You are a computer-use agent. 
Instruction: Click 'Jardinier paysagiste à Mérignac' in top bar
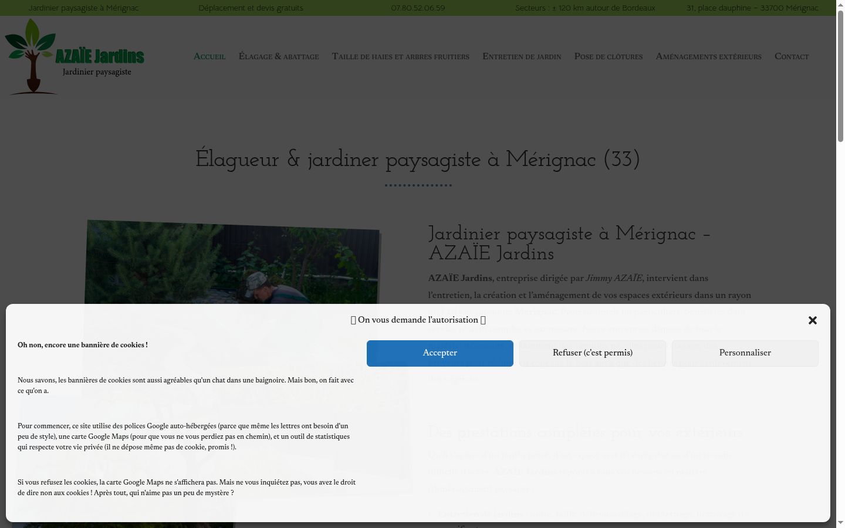[x=84, y=8]
